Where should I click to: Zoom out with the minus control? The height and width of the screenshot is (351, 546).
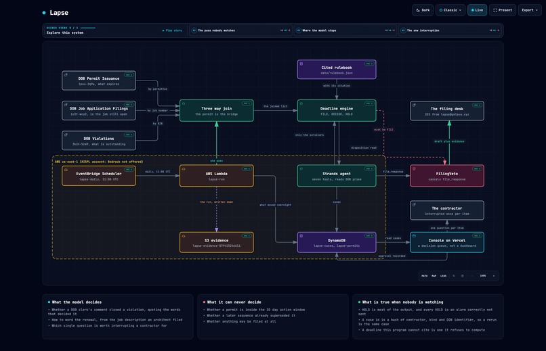472,276
